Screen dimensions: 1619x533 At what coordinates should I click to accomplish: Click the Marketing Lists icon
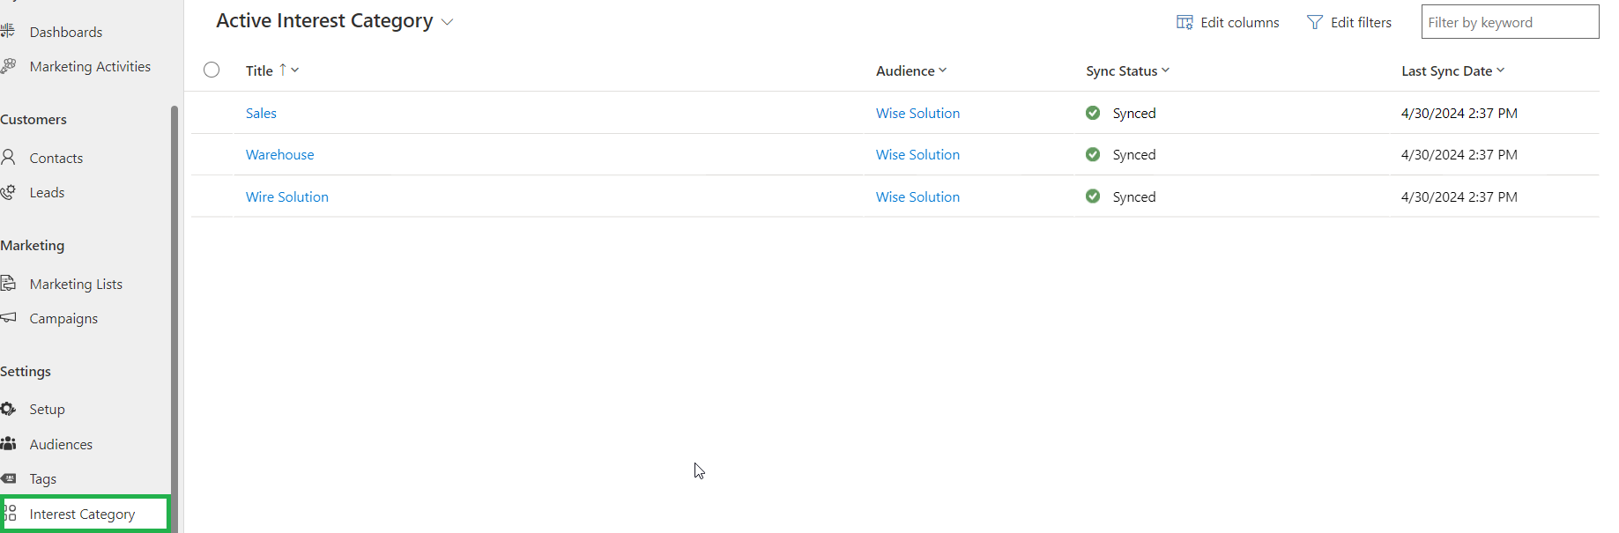coord(9,283)
